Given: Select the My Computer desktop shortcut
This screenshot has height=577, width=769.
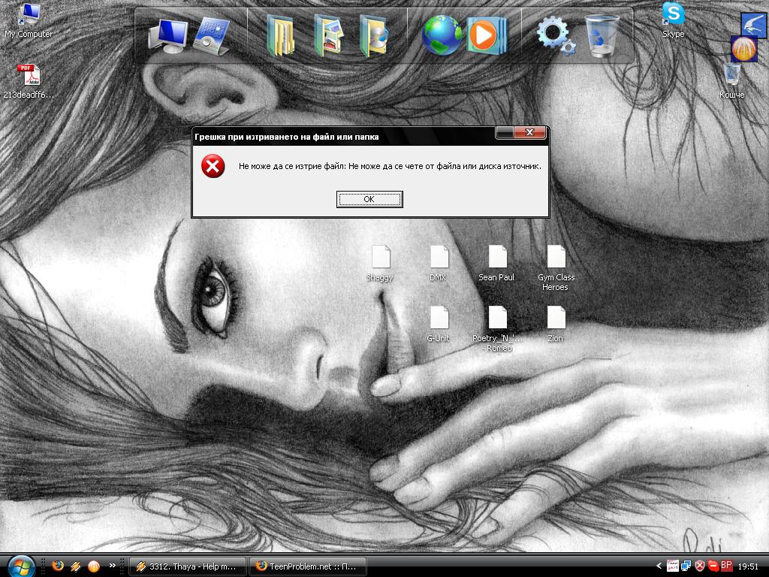Looking at the screenshot, I should tap(29, 20).
